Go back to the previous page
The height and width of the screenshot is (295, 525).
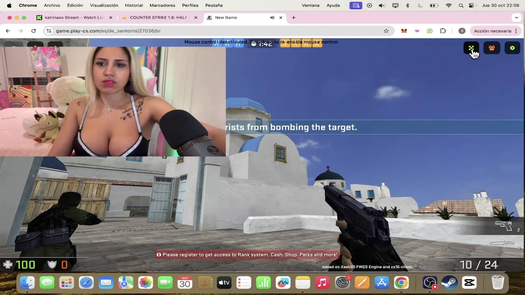click(x=8, y=31)
